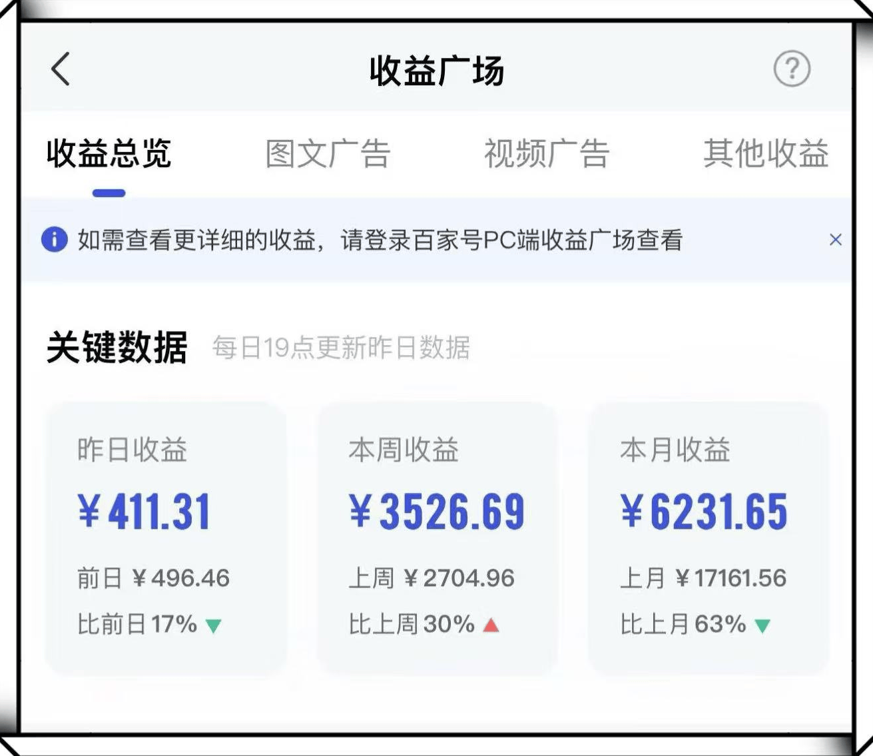873x756 pixels.
Task: Click the blue info icon in banner
Action: coord(55,240)
